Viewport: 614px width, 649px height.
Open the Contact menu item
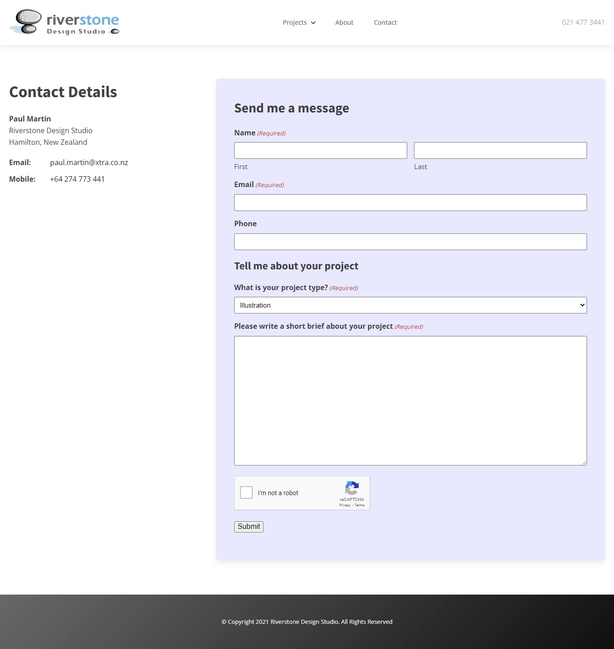click(x=385, y=22)
